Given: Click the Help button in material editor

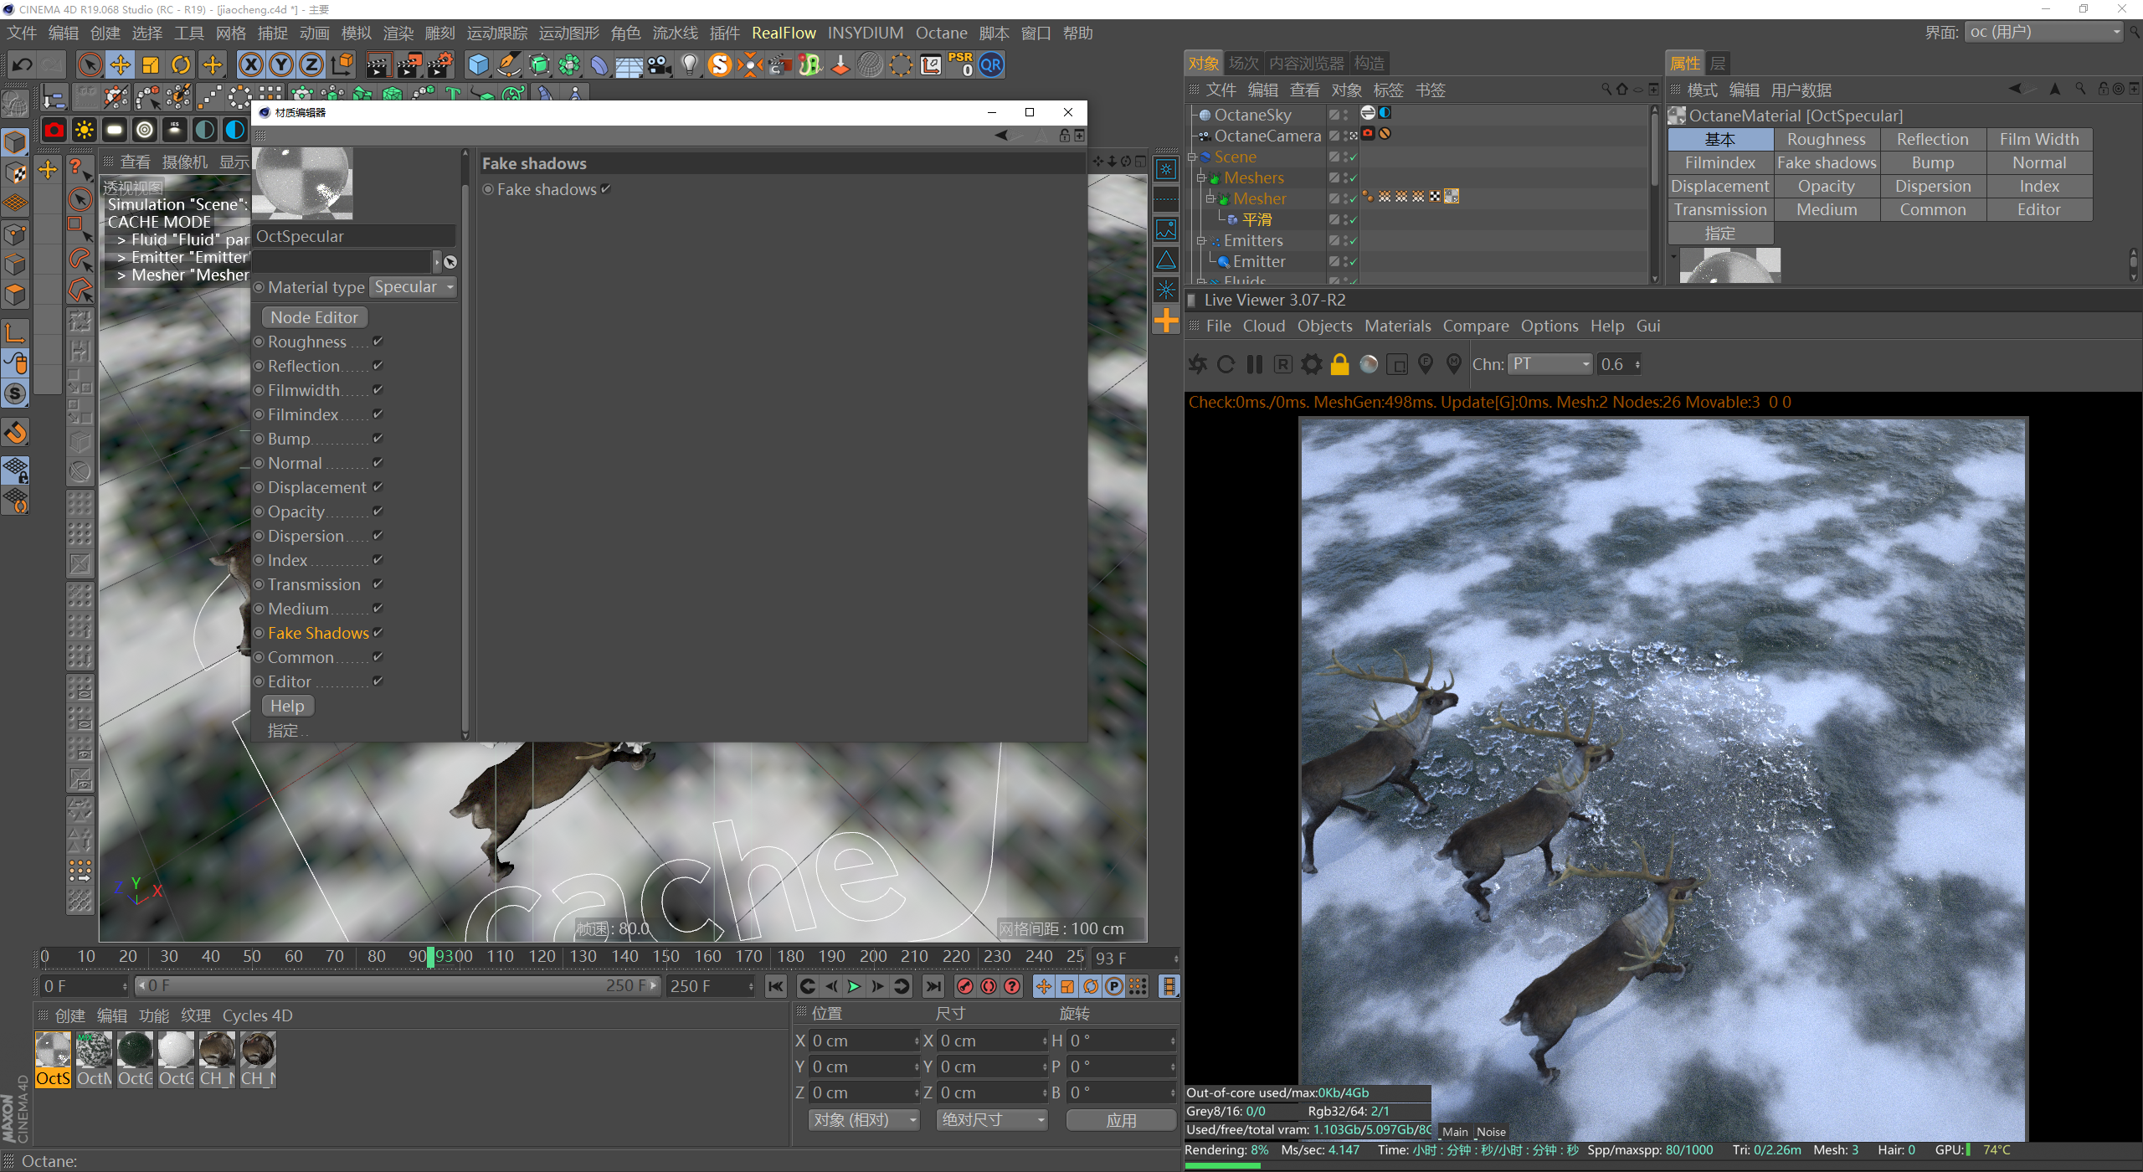Looking at the screenshot, I should (287, 706).
